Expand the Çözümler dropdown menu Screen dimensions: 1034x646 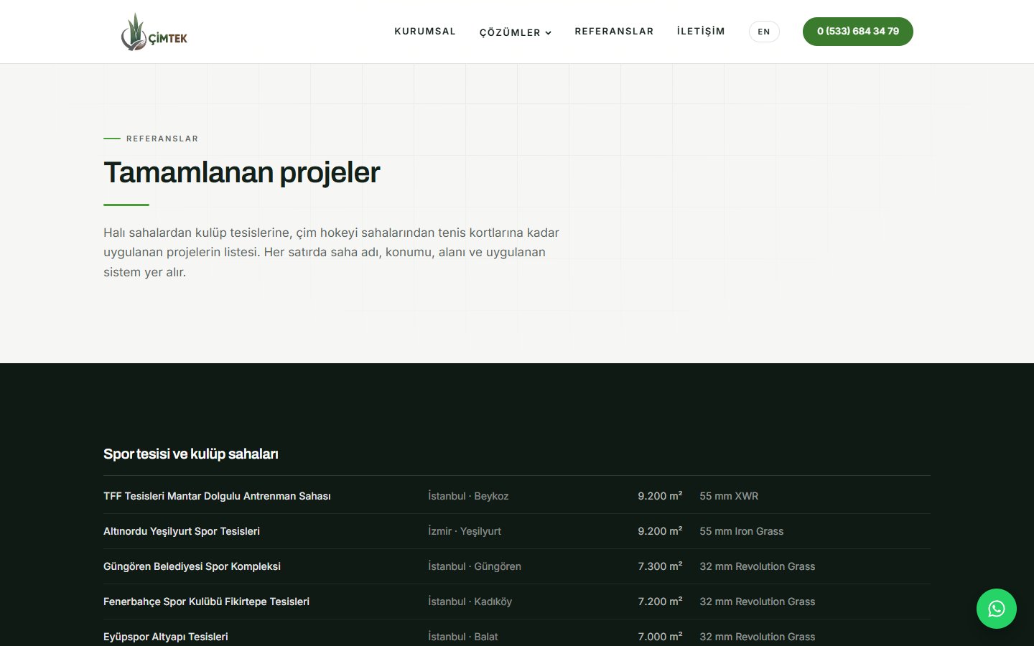click(516, 32)
